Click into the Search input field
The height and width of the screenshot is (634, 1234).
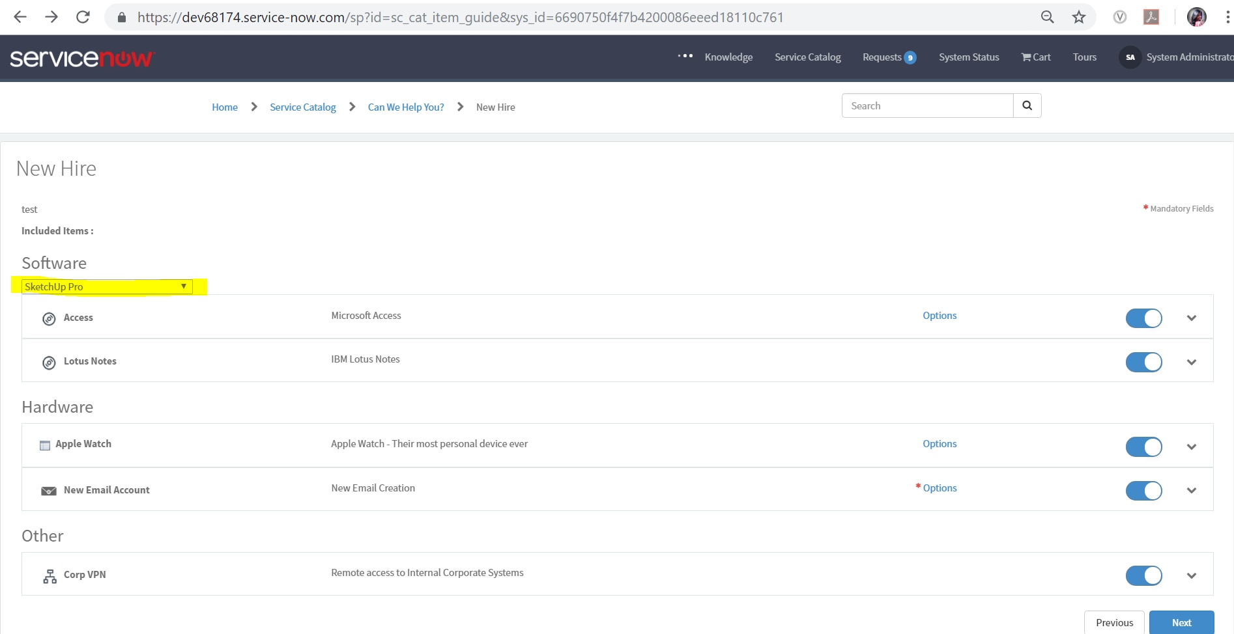pyautogui.click(x=928, y=105)
